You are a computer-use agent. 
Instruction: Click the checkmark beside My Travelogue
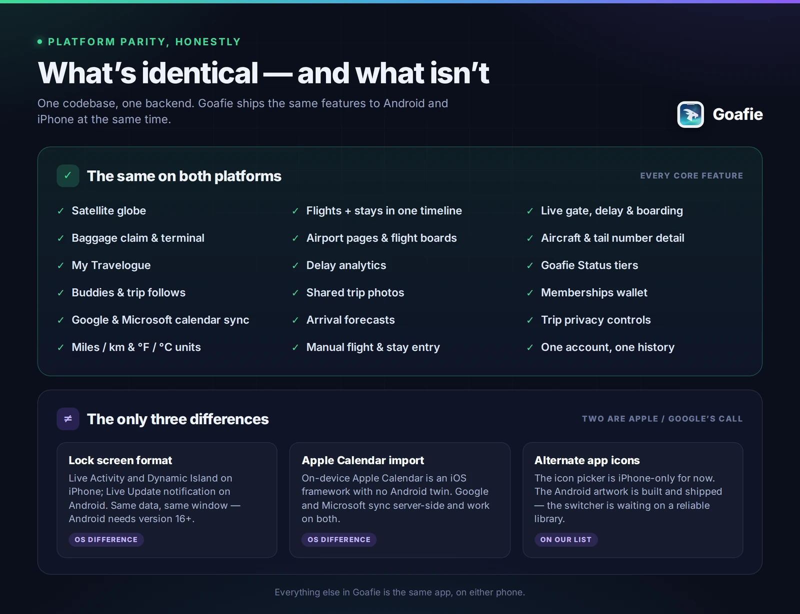click(x=60, y=265)
